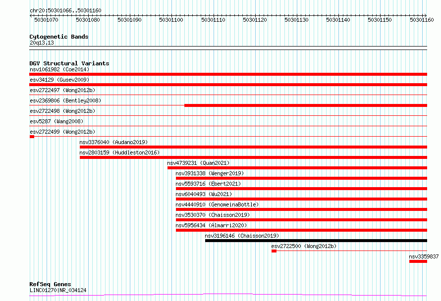
Task: Select the nsv3359837 variant label
Action: (424, 256)
